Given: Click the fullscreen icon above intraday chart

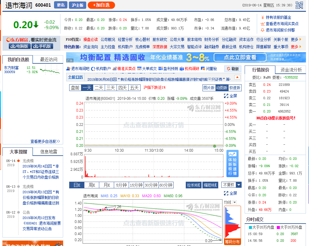Looking at the screenshot, I should click(x=226, y=96).
